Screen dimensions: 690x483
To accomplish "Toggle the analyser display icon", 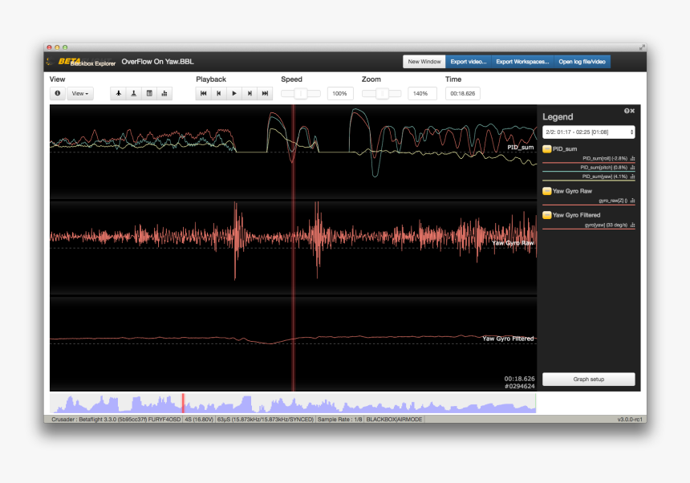I will (x=164, y=94).
